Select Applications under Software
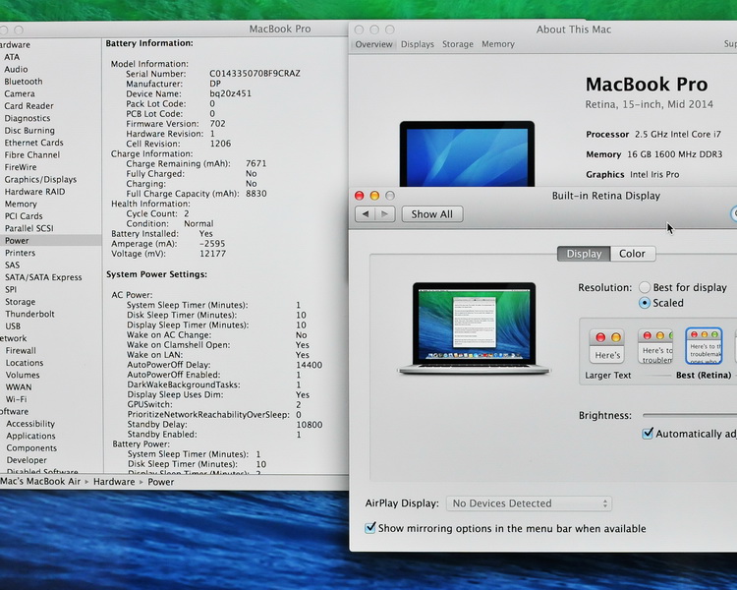 coord(31,437)
